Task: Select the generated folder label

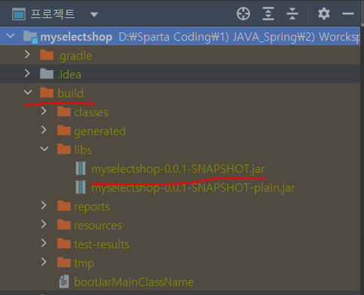Action: click(x=100, y=131)
